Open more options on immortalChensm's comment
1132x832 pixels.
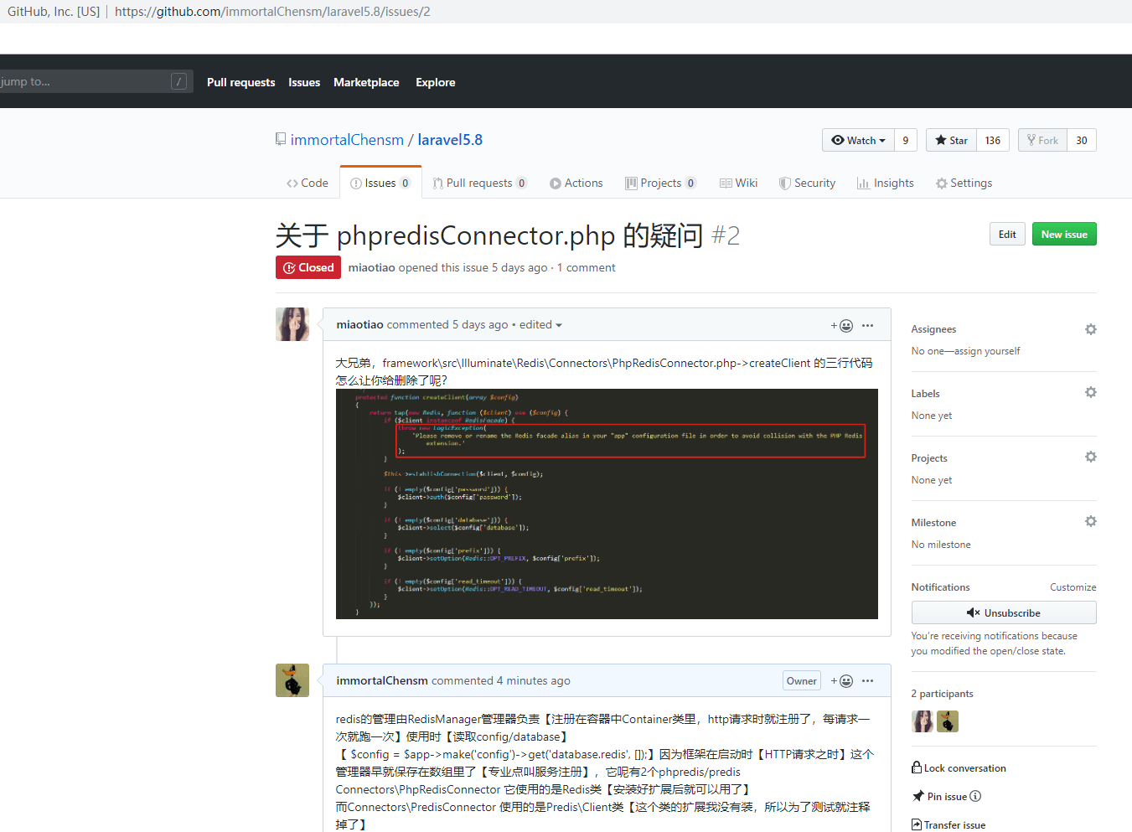[x=867, y=681]
